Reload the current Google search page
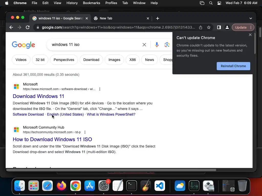This screenshot has width=262, height=196. pos(28,27)
